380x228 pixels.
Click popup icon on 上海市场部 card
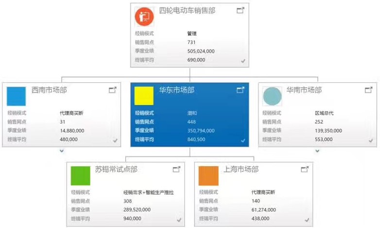[x=305, y=169]
